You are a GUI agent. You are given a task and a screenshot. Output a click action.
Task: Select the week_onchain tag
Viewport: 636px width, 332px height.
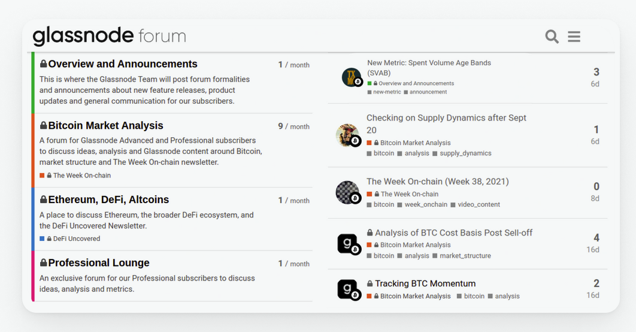pyautogui.click(x=422, y=204)
